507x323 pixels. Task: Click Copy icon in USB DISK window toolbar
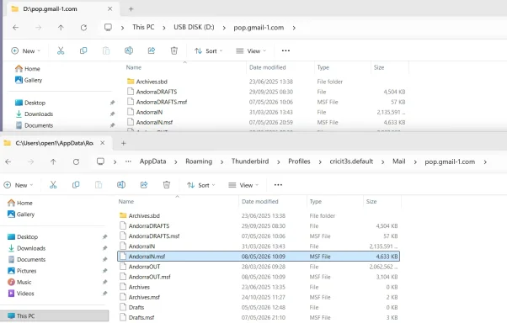click(x=83, y=50)
